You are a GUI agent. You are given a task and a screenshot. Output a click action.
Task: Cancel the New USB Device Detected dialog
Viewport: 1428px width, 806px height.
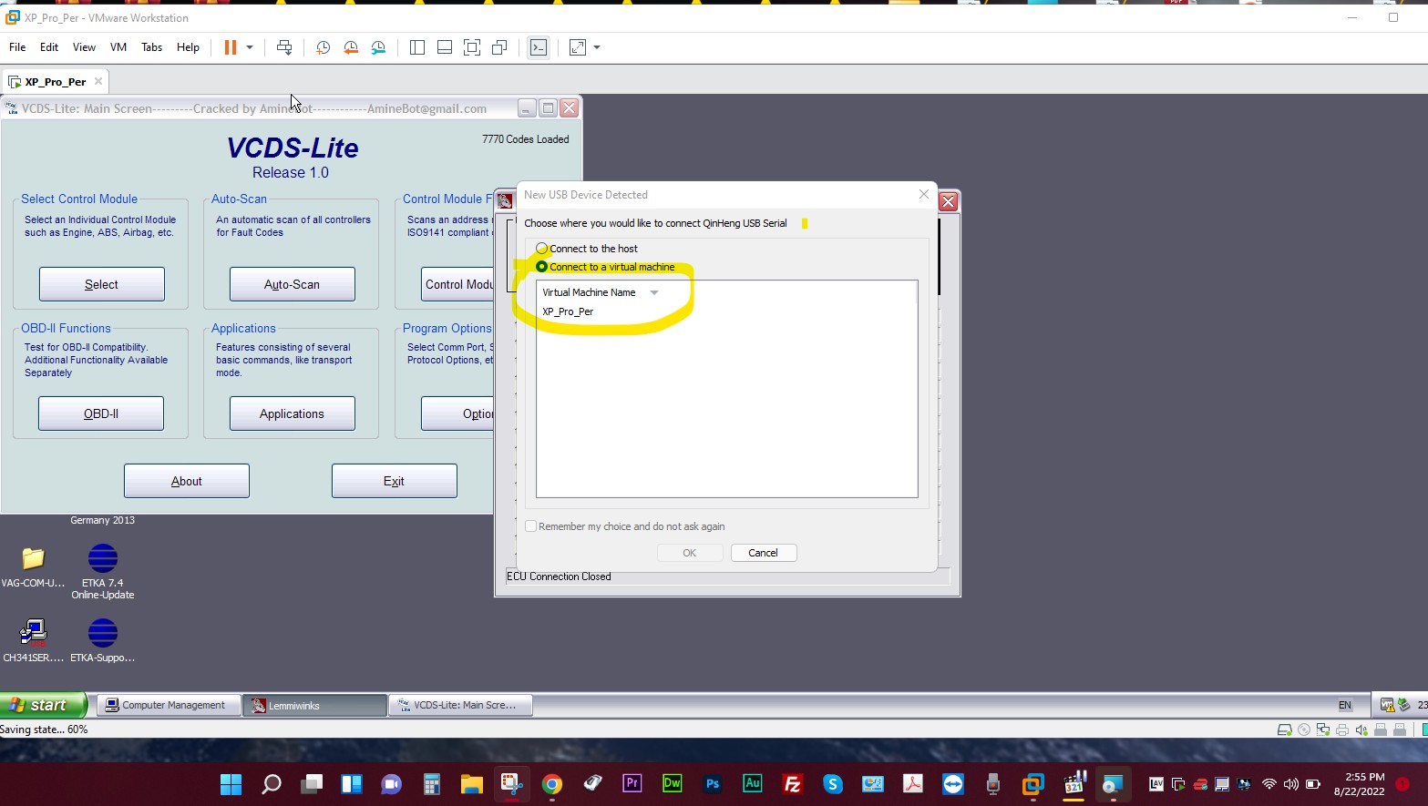point(764,553)
